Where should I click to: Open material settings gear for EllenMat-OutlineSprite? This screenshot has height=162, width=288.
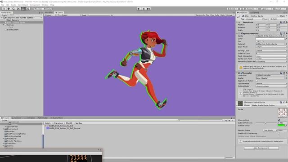tap(286, 102)
